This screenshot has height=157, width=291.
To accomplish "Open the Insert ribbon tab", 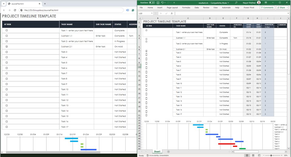I will coord(160,8).
